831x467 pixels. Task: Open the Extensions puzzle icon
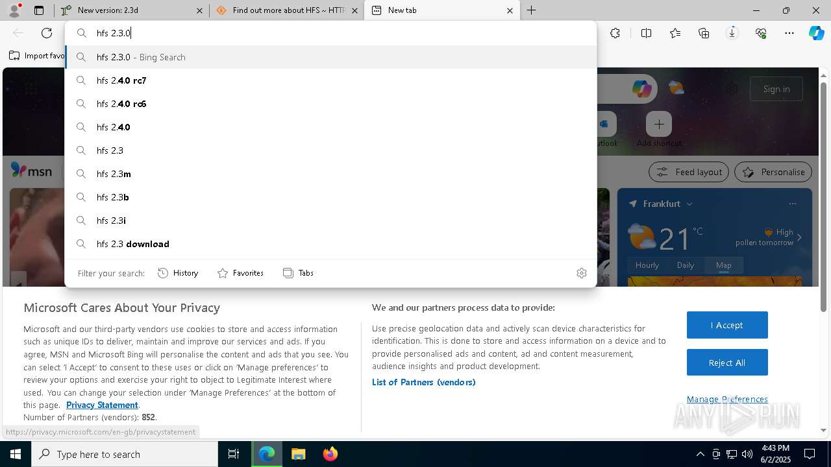pyautogui.click(x=615, y=33)
